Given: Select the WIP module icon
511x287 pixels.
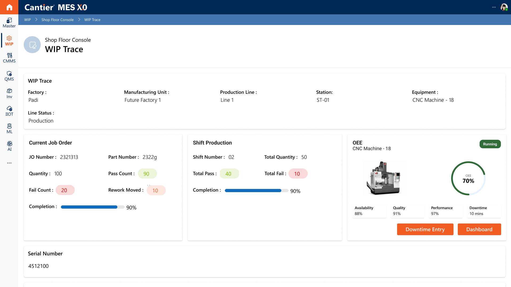Looking at the screenshot, I should (x=9, y=41).
